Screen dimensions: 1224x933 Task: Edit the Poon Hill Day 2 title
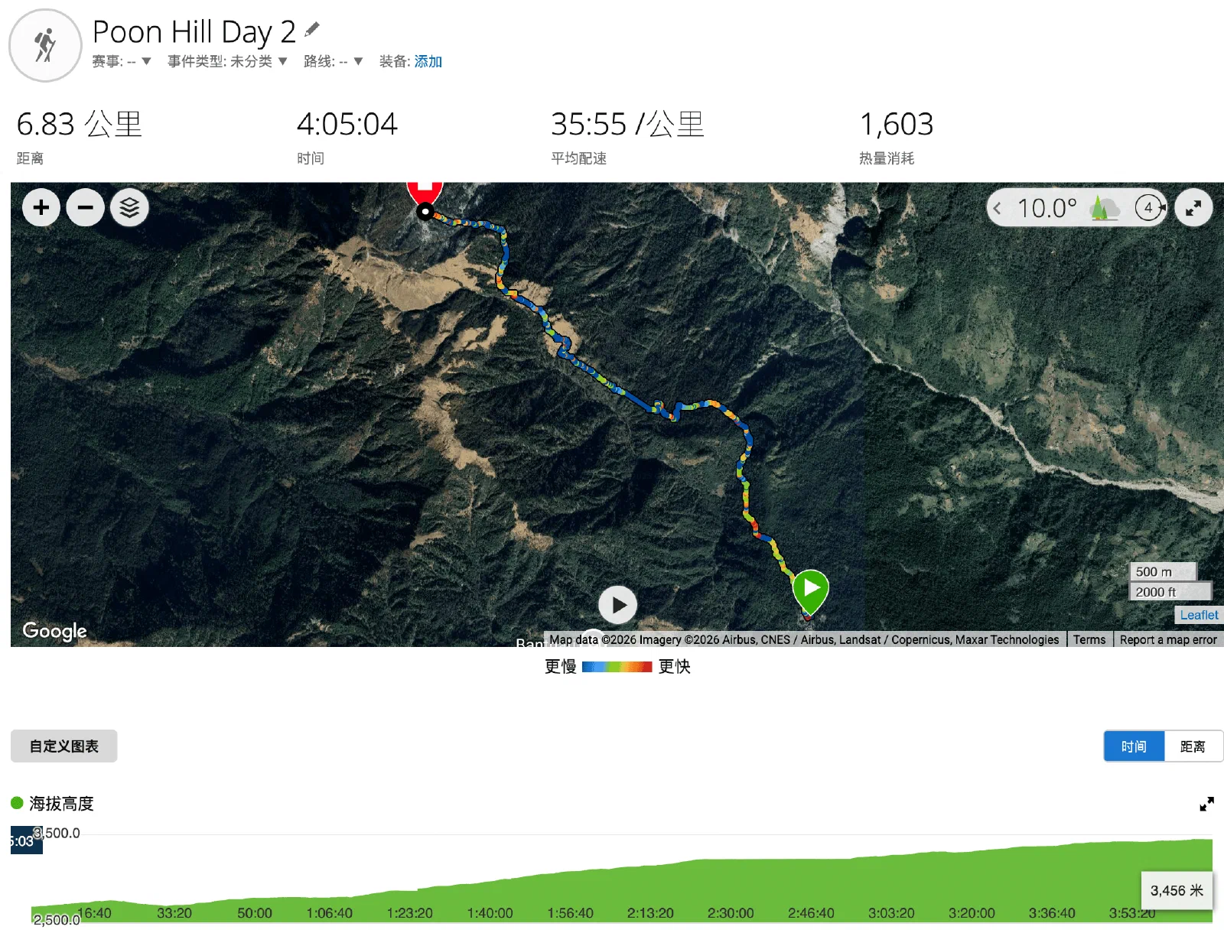tap(311, 30)
